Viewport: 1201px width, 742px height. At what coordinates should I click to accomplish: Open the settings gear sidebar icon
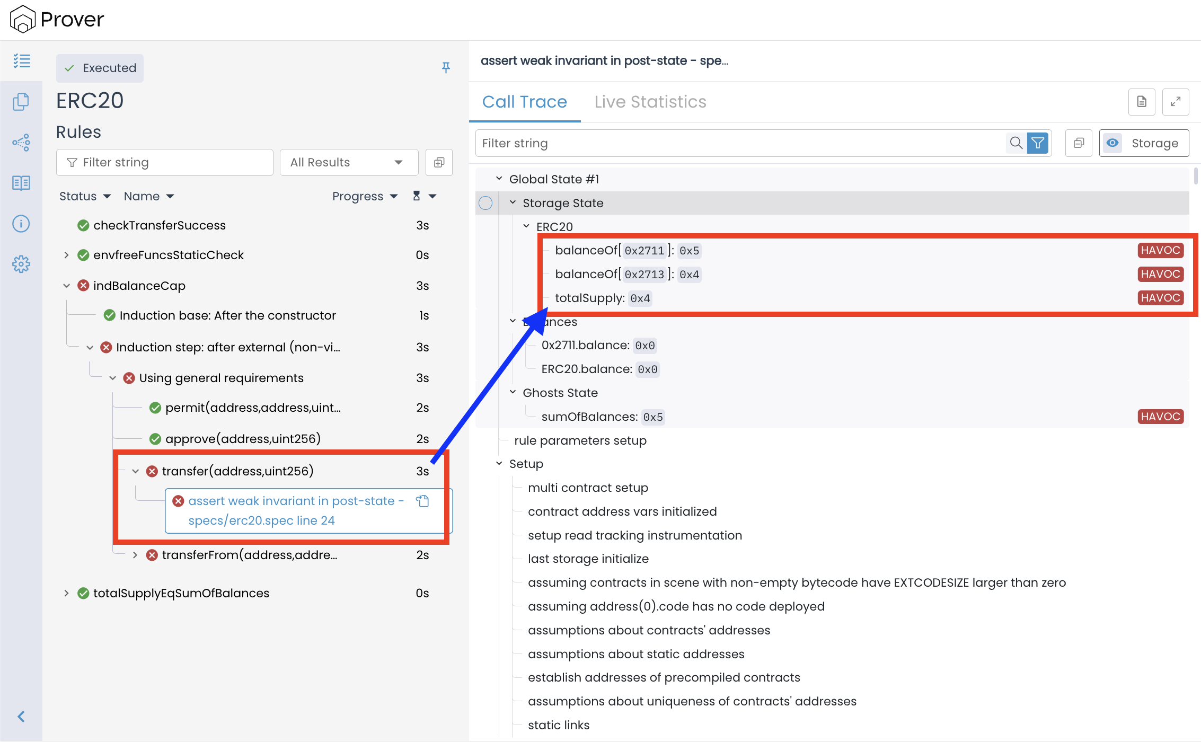(21, 264)
